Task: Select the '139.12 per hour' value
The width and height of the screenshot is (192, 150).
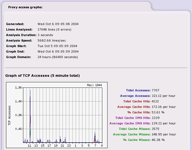Action: [164, 123]
